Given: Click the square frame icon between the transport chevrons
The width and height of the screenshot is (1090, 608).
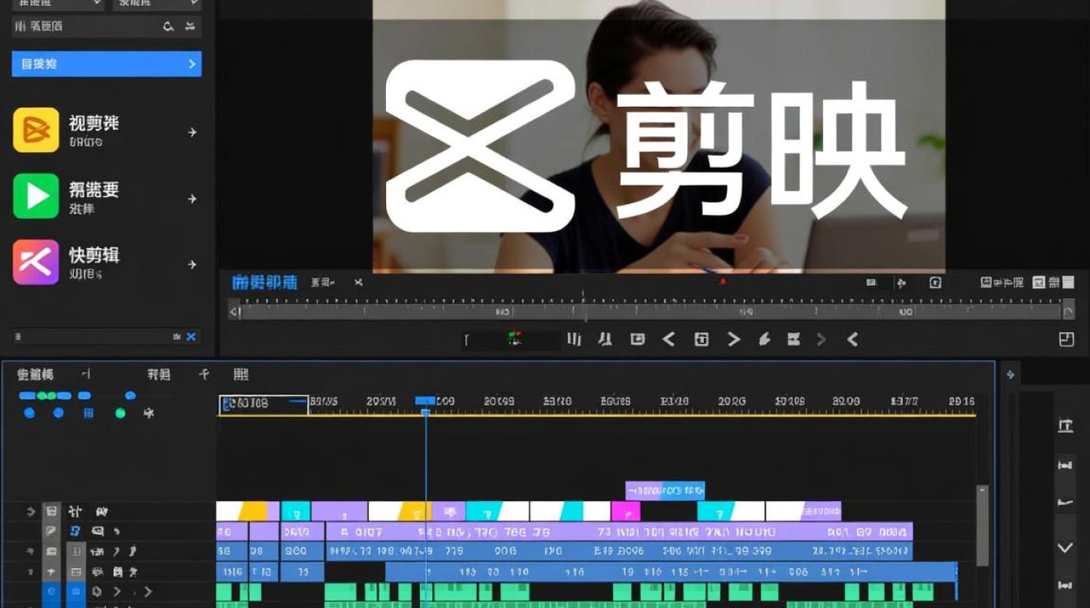Looking at the screenshot, I should [x=702, y=340].
